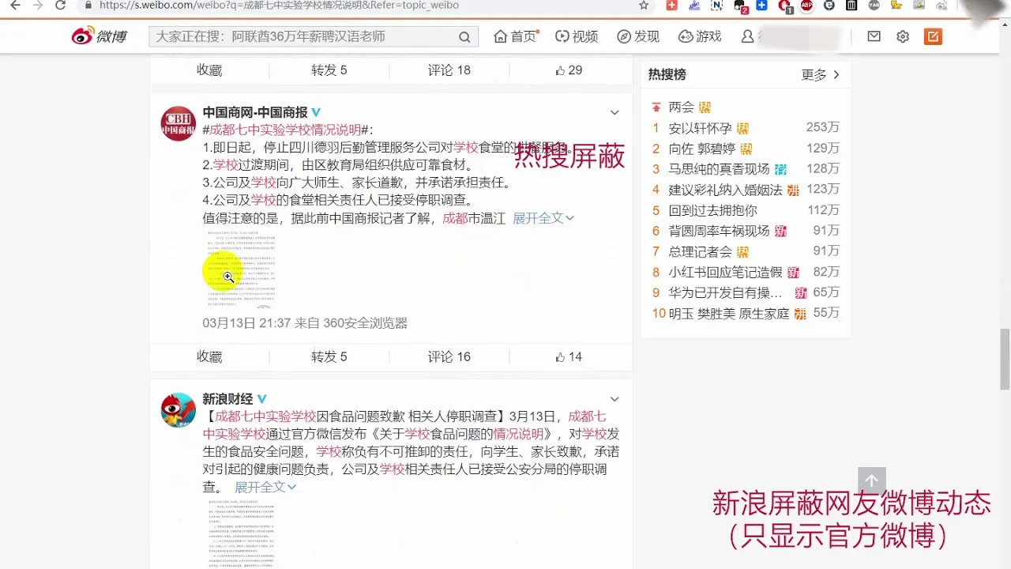Open the hot search 背圆周率车祸现场
This screenshot has height=569, width=1011.
(x=719, y=231)
